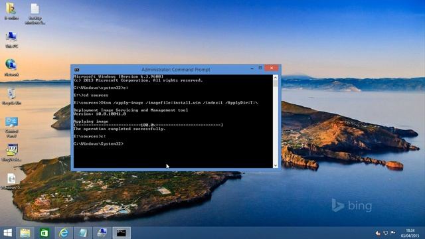Click the Command Prompt vertical scrollbar thumb
The height and width of the screenshot is (239, 425).
click(276, 83)
